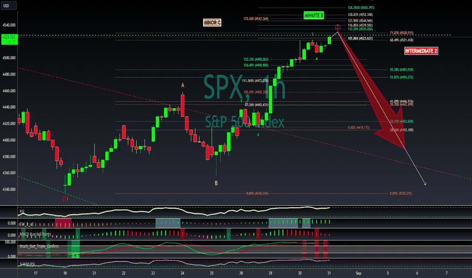Select the 128.83% (4552.348) Fibonacci label

[x=360, y=15]
